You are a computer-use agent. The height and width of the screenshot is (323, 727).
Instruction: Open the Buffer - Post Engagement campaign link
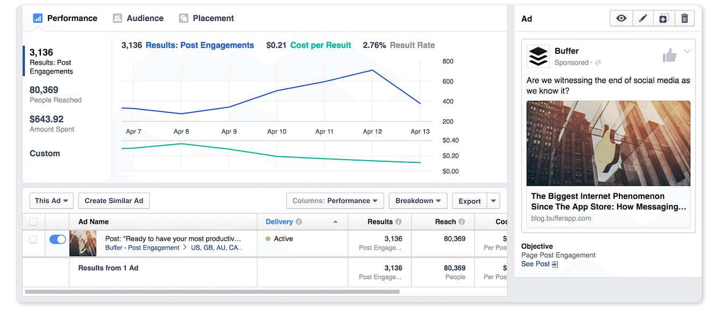click(x=142, y=248)
